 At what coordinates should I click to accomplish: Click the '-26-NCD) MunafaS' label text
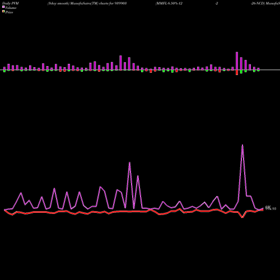pyautogui.click(x=265, y=3)
